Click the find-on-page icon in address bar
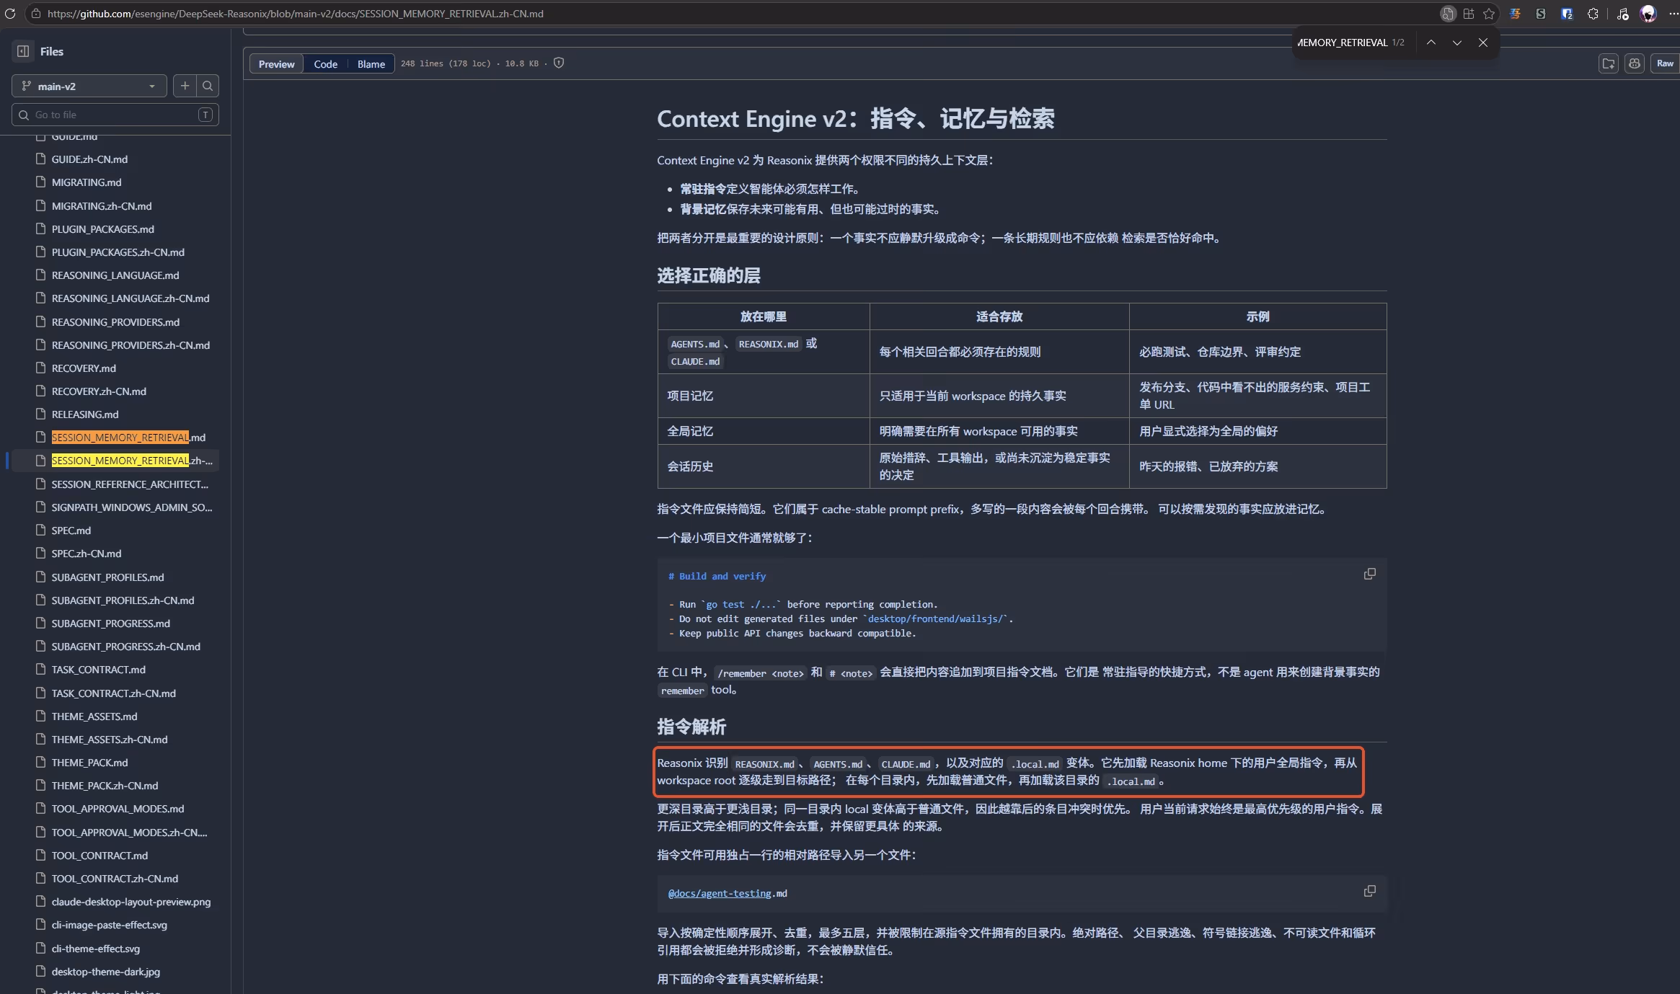Viewport: 1680px width, 994px height. 1447,14
